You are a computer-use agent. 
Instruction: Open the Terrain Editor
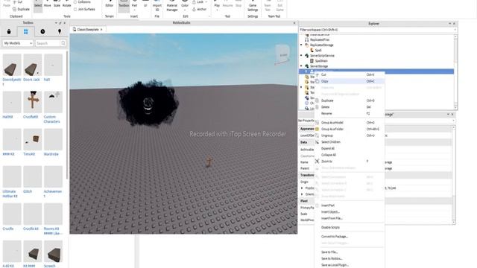(x=110, y=5)
